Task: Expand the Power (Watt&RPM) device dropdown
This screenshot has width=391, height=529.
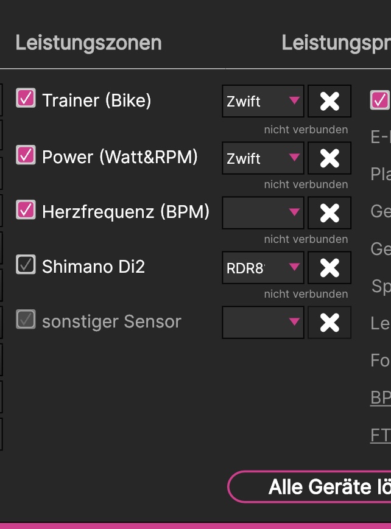Action: (x=262, y=158)
